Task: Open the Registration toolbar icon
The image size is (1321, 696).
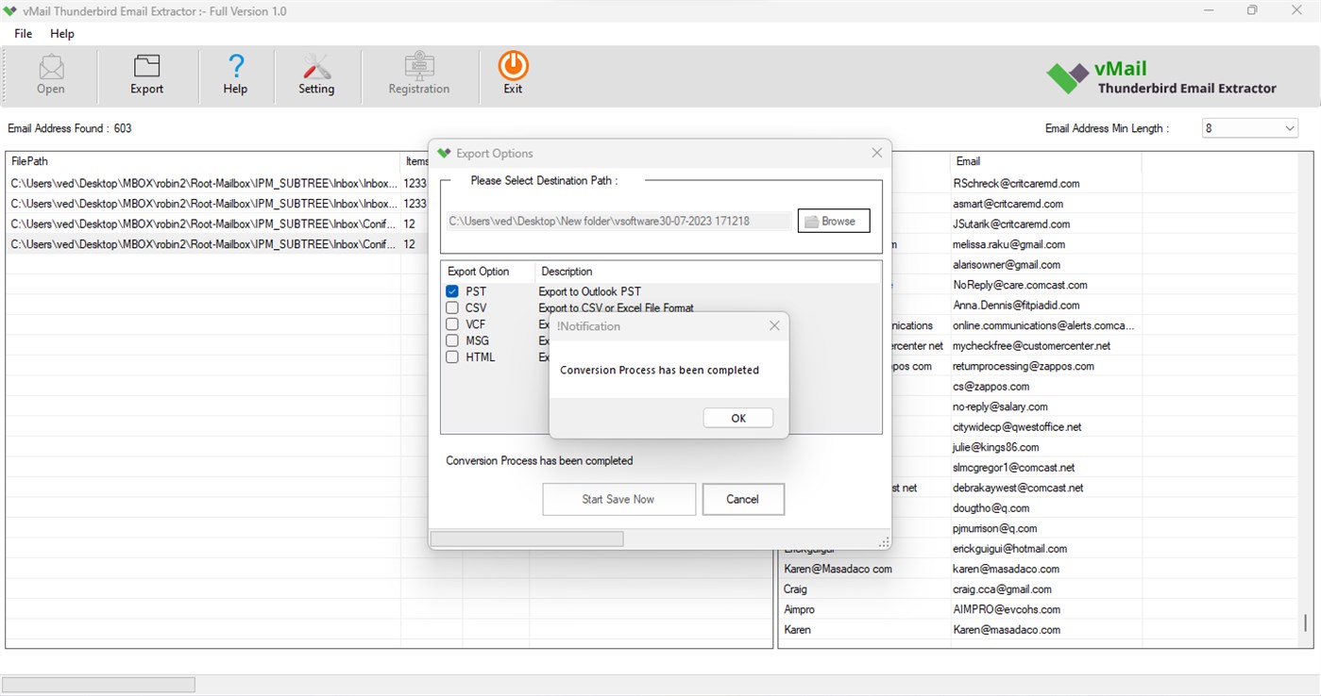Action: coord(419,74)
